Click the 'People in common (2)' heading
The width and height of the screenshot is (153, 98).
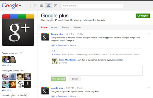(12, 53)
